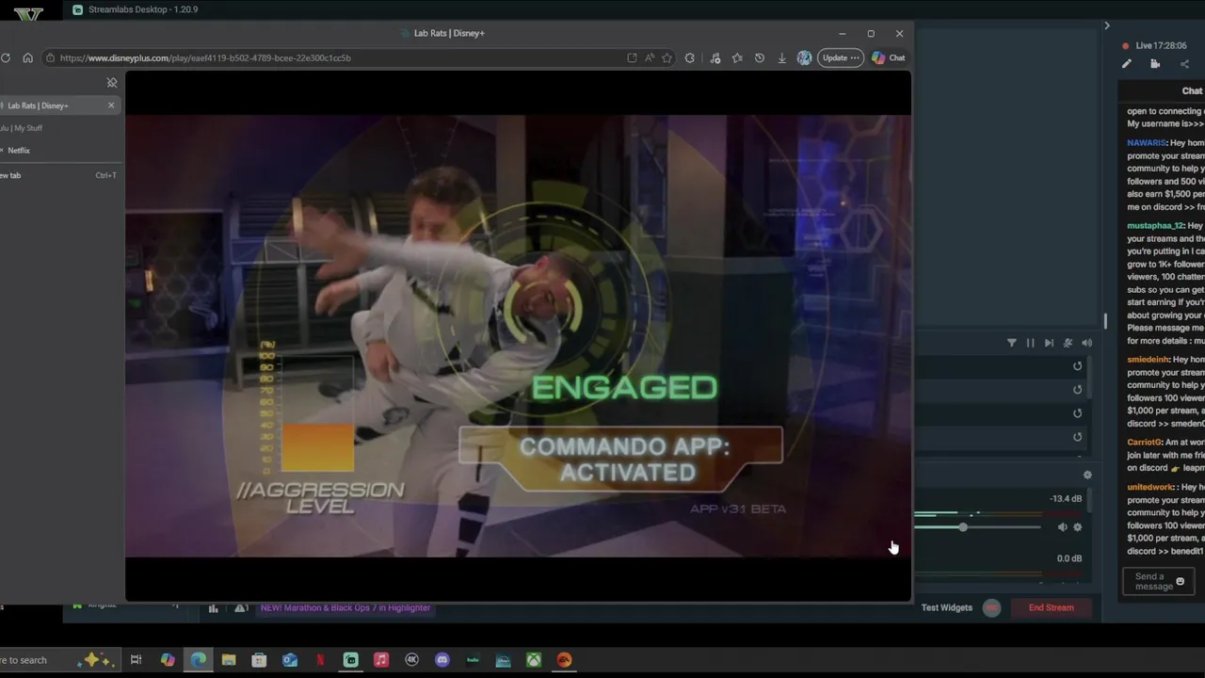Go to the browser home icon
Image resolution: width=1205 pixels, height=678 pixels.
(x=28, y=57)
